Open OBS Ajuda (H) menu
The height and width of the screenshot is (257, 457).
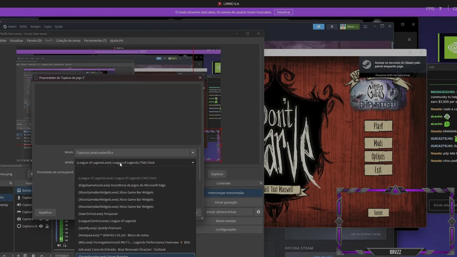(116, 40)
